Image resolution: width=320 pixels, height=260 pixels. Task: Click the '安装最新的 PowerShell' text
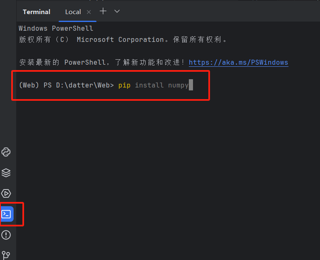click(62, 62)
